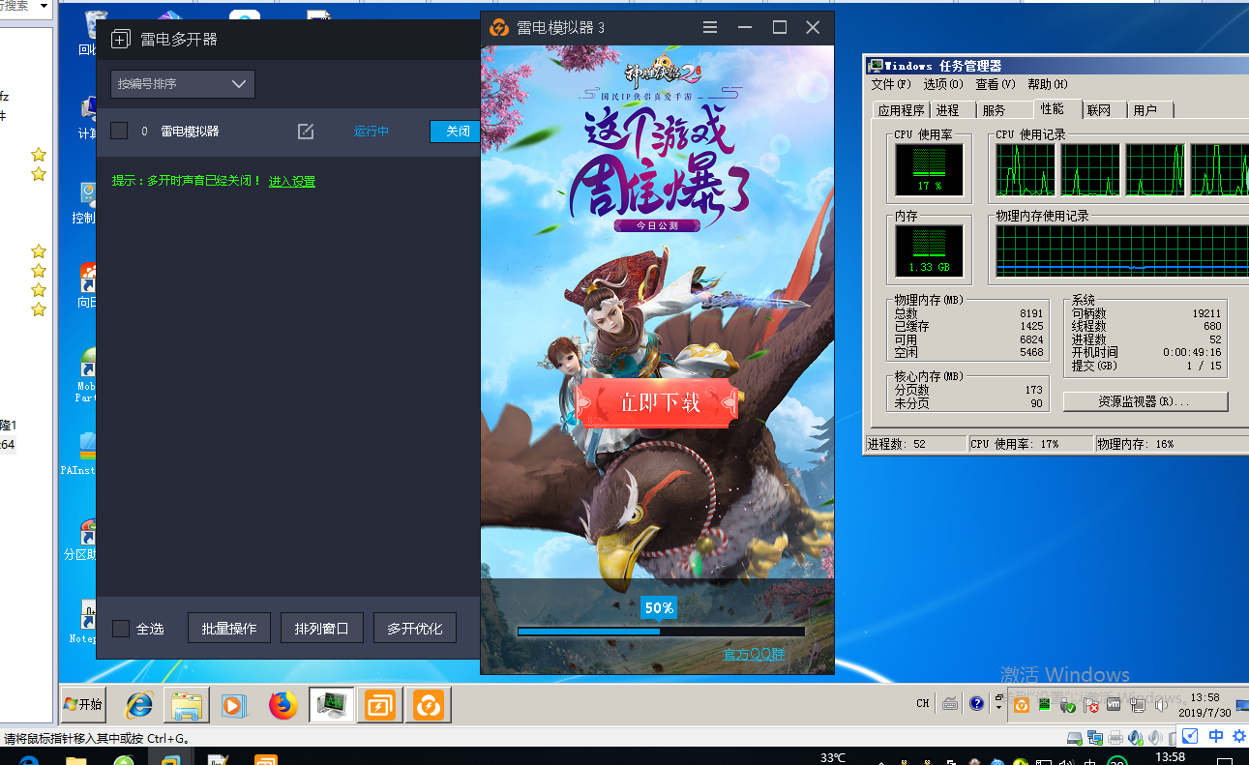
Task: Check the box for emulator instance 0
Action: point(119,131)
